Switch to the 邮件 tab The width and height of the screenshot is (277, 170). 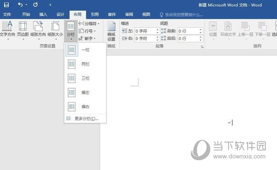(x=112, y=14)
